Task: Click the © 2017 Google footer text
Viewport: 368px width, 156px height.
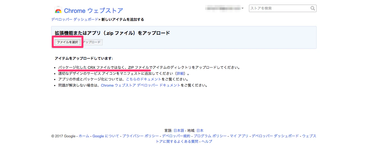Action: coord(63,136)
